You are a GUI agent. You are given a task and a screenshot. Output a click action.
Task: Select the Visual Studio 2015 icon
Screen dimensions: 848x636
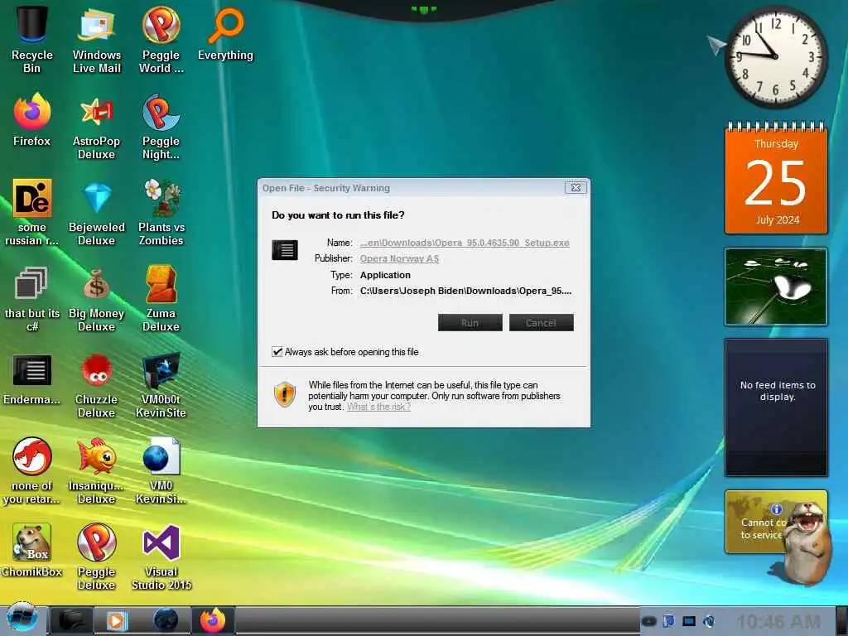pyautogui.click(x=161, y=556)
